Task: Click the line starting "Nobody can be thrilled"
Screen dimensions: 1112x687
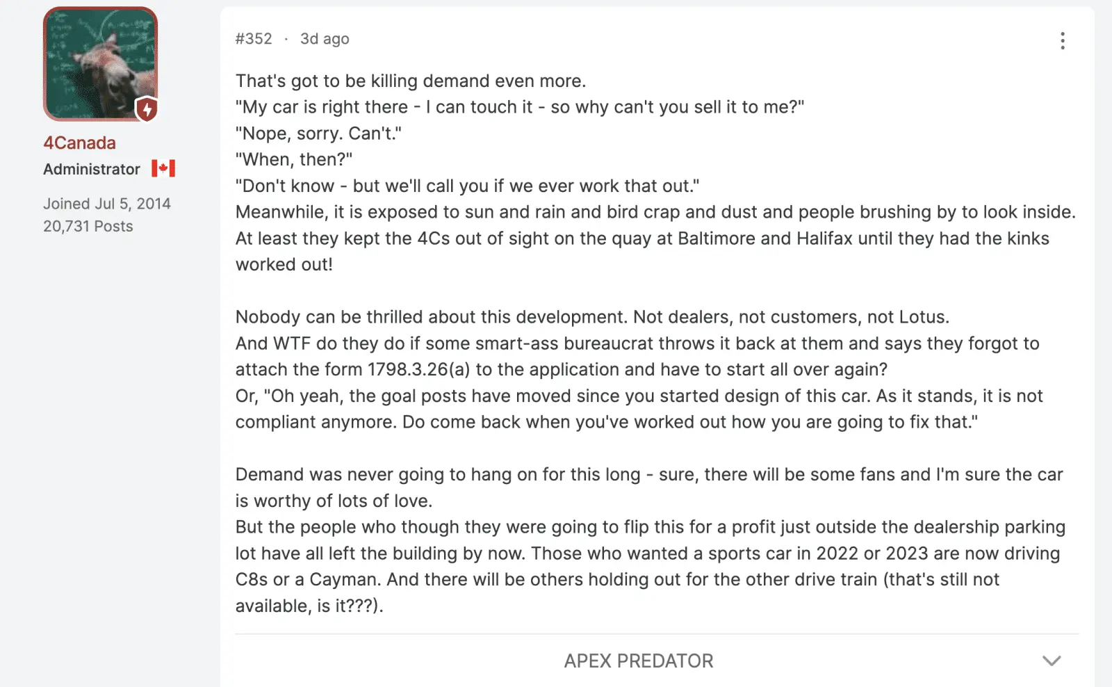Action: (592, 317)
